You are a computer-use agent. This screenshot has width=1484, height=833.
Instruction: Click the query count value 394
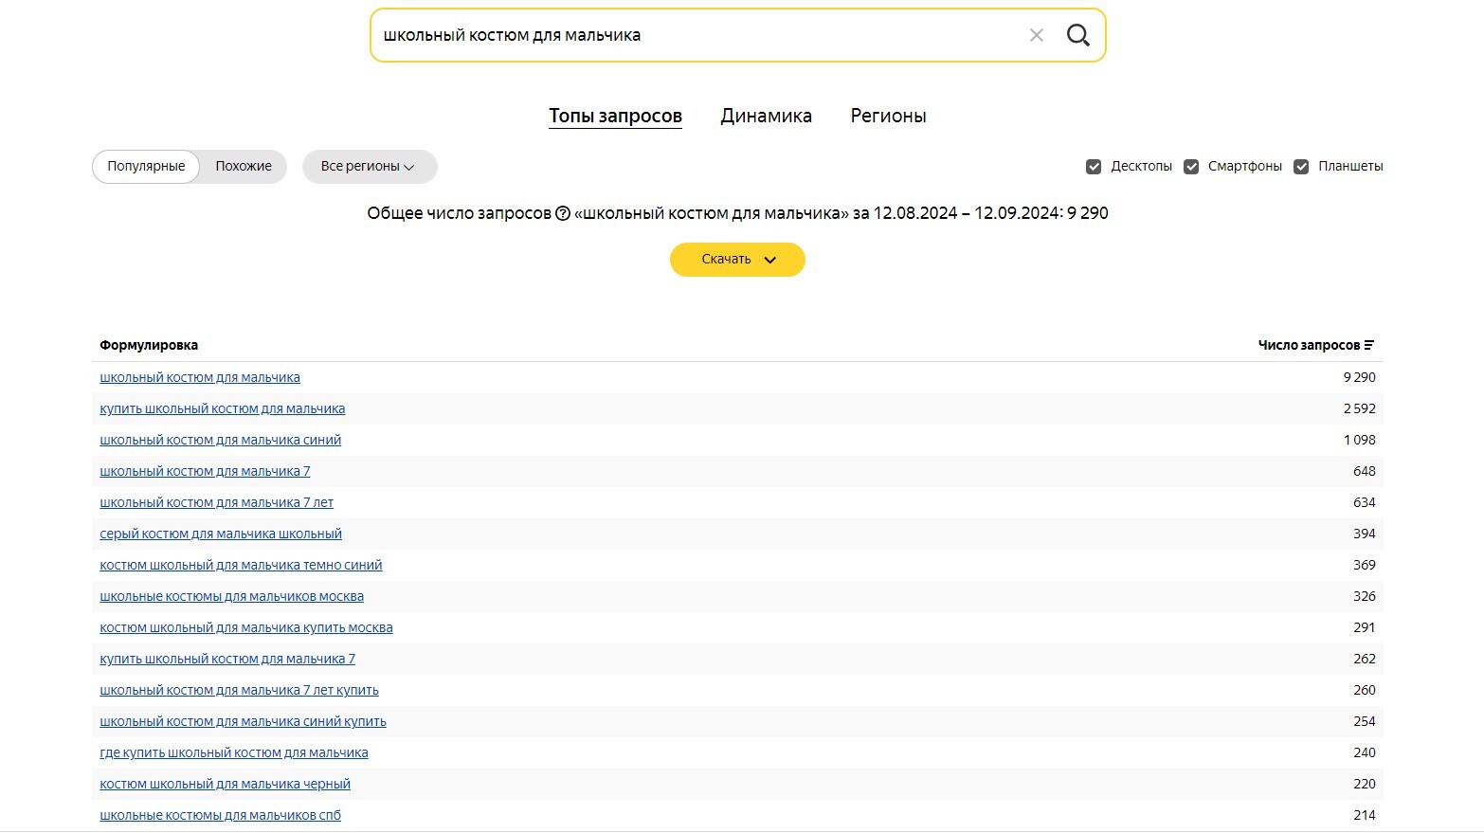pyautogui.click(x=1365, y=534)
